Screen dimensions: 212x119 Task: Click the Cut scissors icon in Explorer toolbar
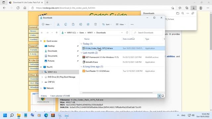pos(58,24)
